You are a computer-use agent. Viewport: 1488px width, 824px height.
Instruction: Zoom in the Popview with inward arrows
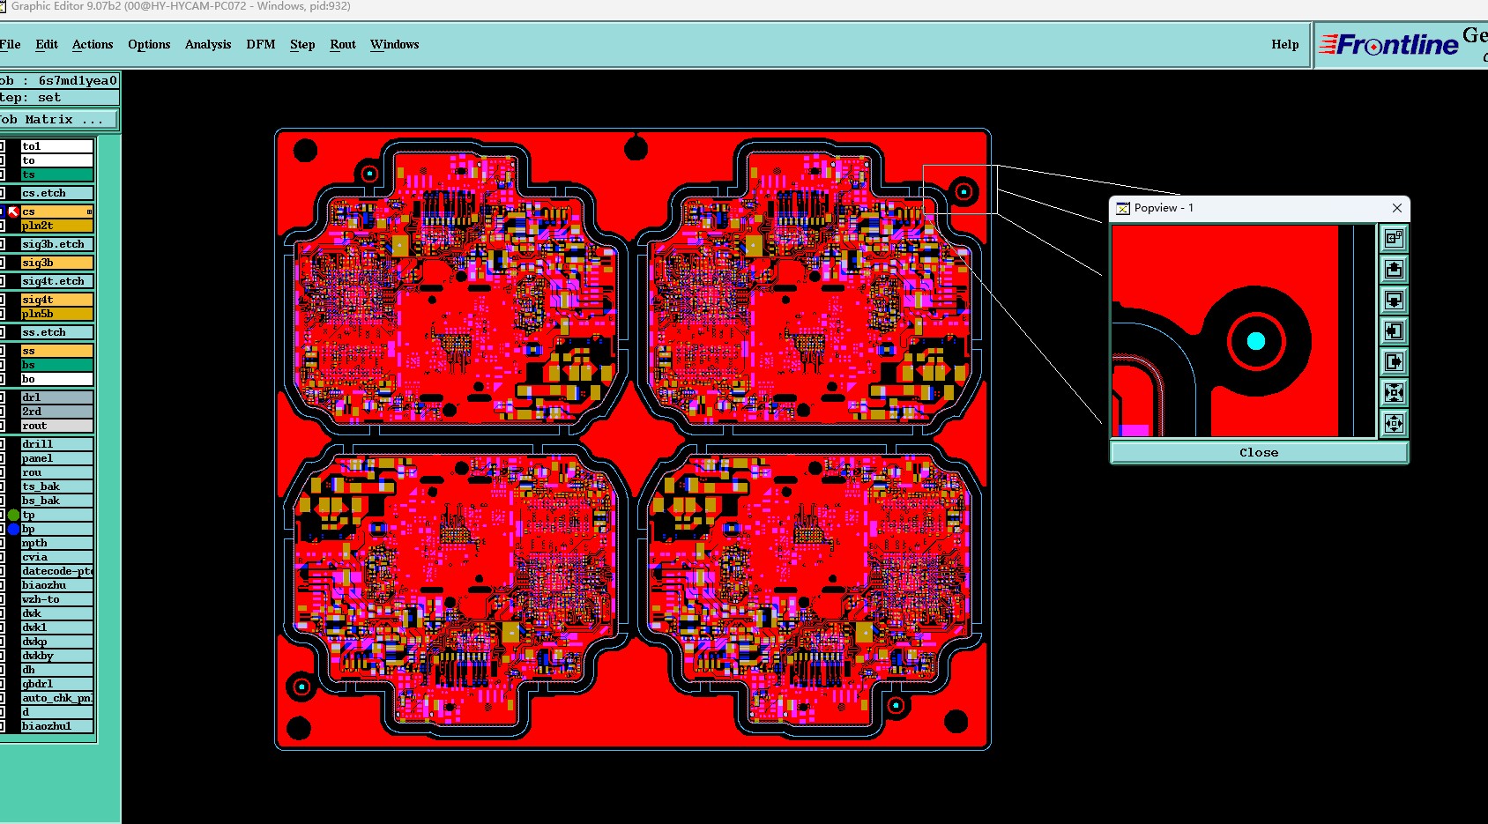pos(1394,392)
